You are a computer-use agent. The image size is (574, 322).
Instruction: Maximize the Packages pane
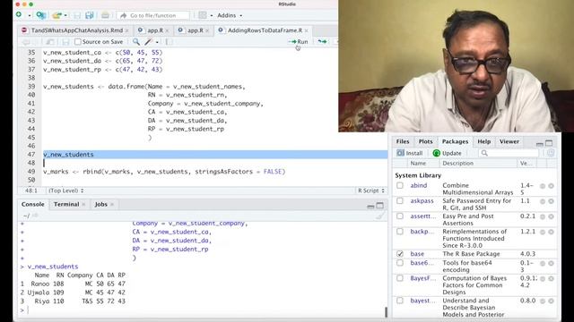click(549, 143)
